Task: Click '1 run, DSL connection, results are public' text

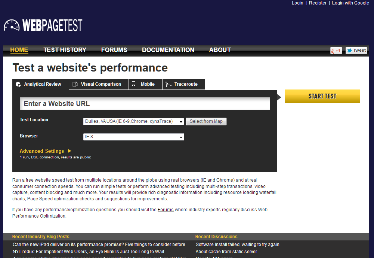Action: [55, 157]
